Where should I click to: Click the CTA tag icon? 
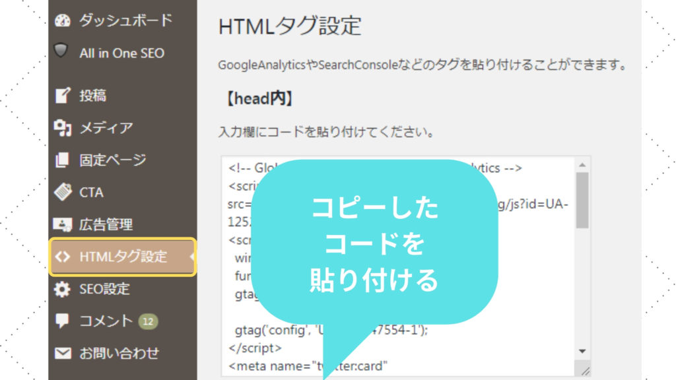pos(63,192)
